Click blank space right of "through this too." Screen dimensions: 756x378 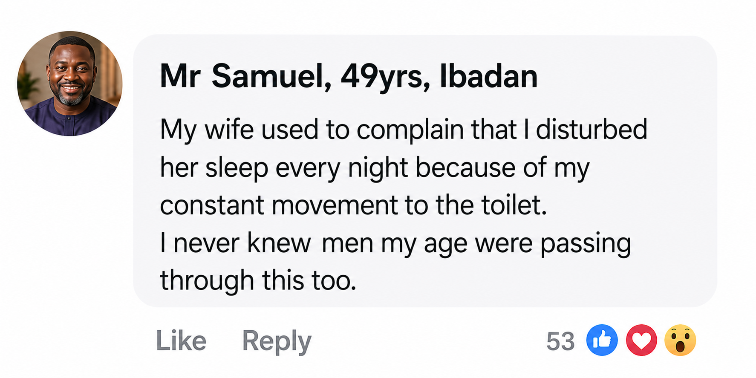click(x=533, y=280)
